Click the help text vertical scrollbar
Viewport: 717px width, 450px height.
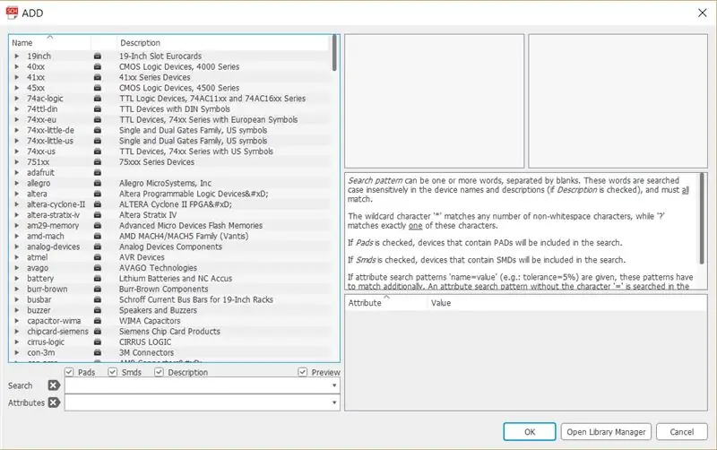[702, 219]
